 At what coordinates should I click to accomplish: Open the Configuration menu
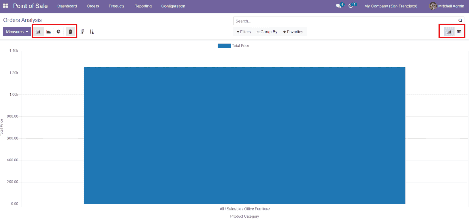click(x=173, y=6)
